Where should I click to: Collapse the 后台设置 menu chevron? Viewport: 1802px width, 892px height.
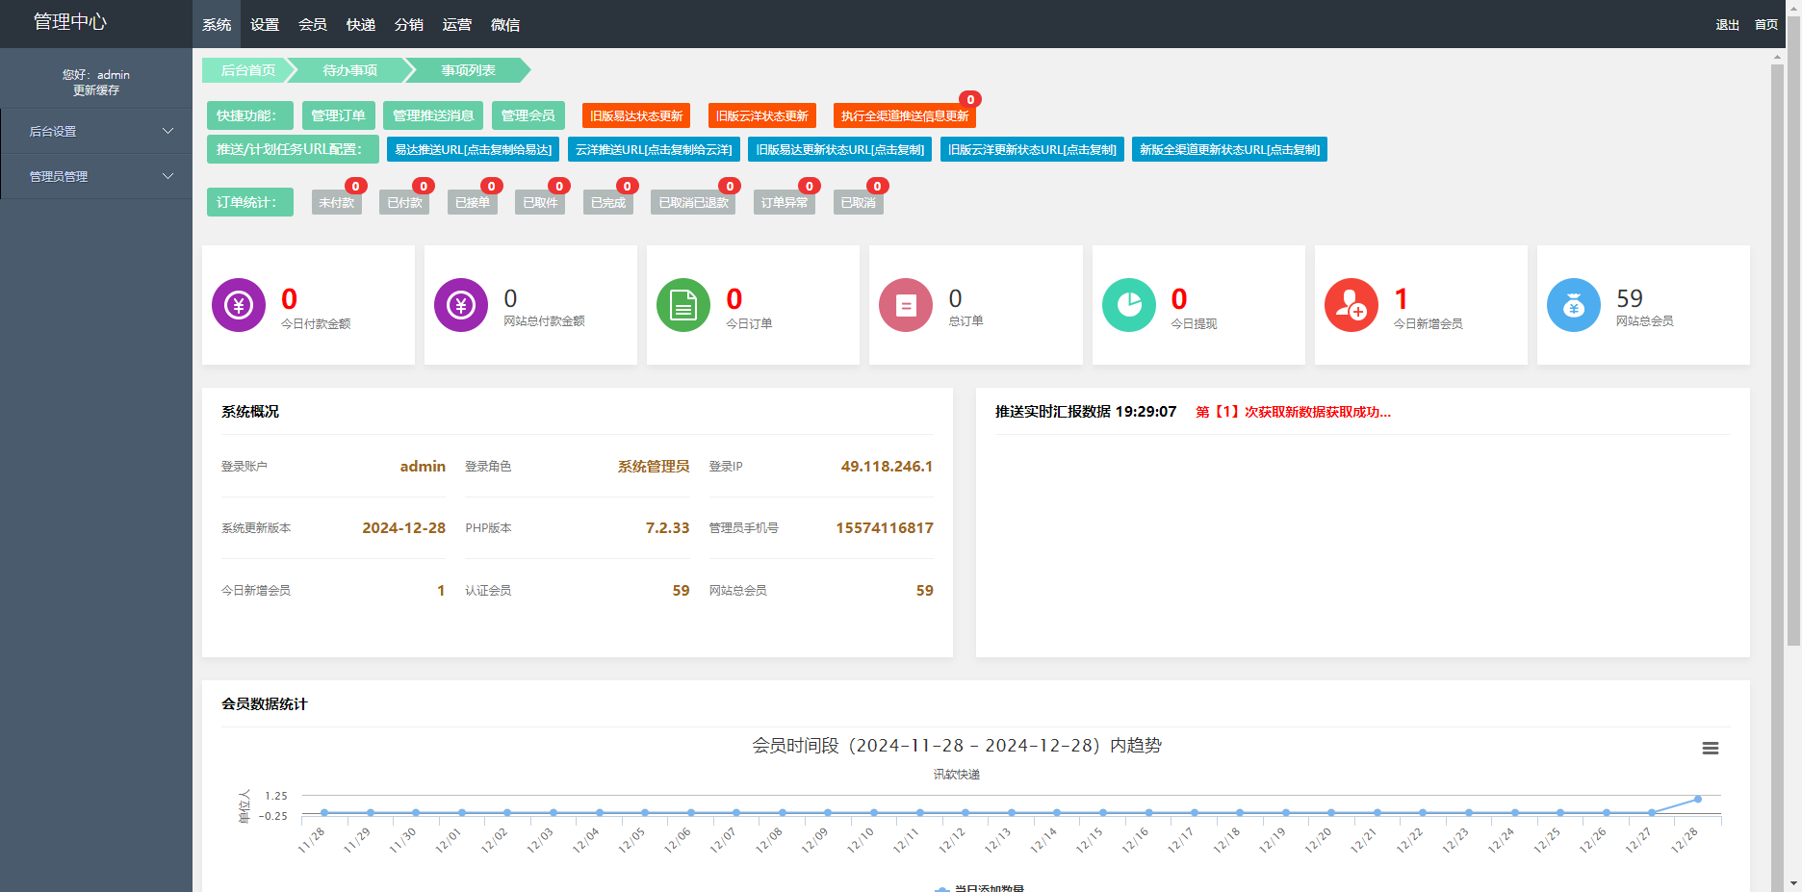(168, 130)
